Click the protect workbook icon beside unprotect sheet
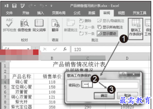Viewport: 153px width, 109px height. (148, 27)
